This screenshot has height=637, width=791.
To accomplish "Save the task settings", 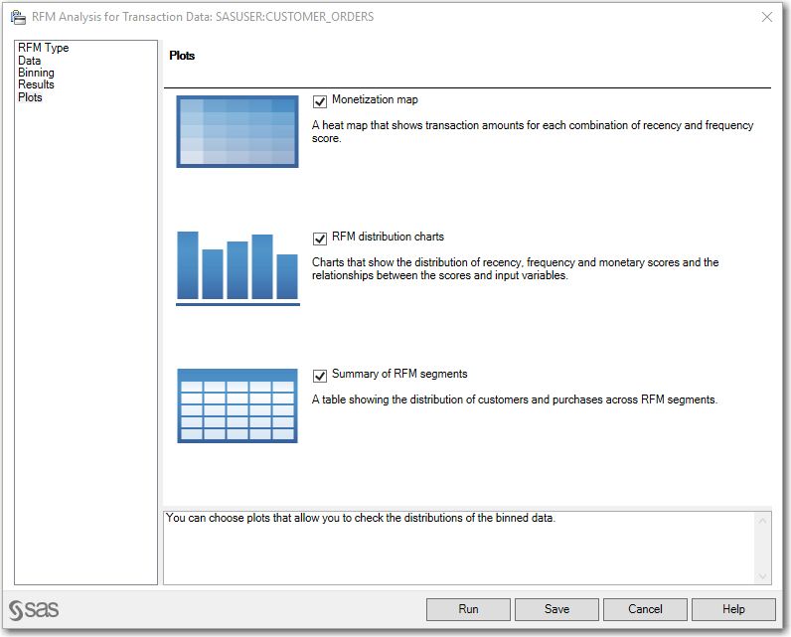I will click(x=556, y=609).
